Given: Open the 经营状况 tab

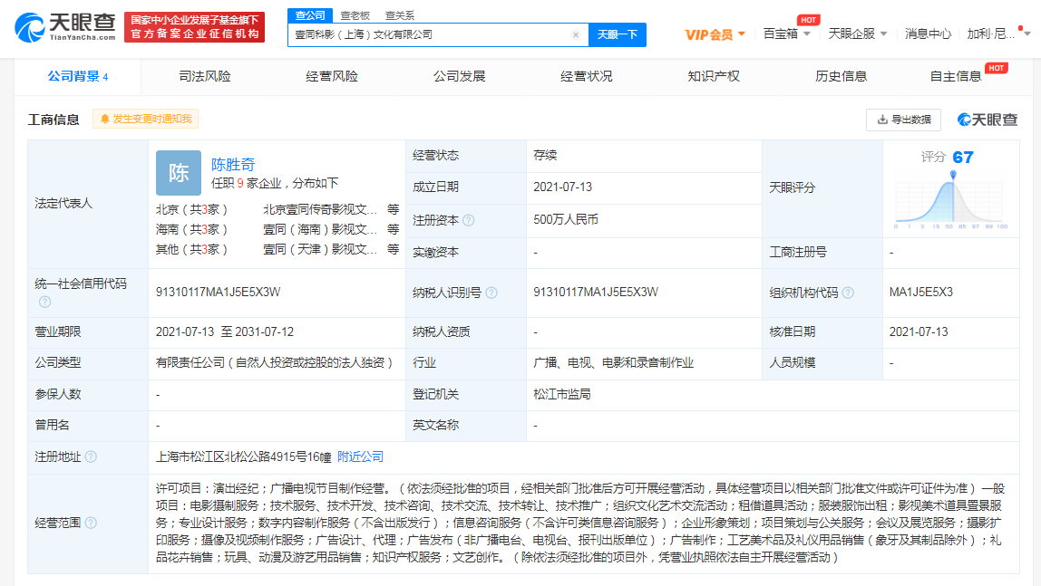Looking at the screenshot, I should pyautogui.click(x=586, y=76).
